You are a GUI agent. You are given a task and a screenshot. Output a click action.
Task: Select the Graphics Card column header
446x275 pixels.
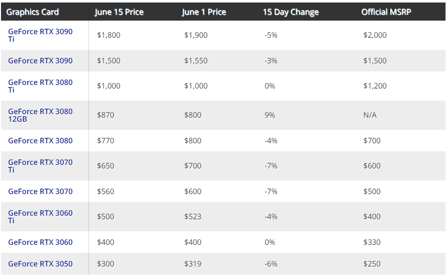pos(32,12)
